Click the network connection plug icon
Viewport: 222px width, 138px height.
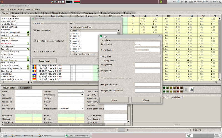point(182,2)
